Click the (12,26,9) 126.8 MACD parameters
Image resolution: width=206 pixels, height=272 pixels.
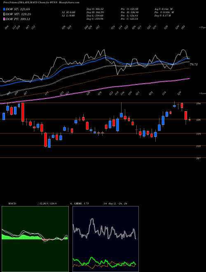tap(47, 204)
